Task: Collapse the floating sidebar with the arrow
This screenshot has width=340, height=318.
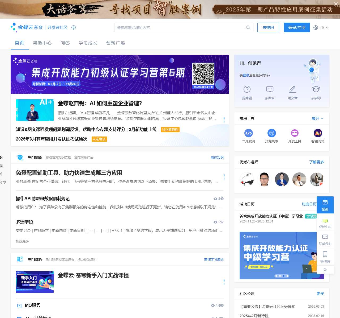Action: pyautogui.click(x=325, y=270)
